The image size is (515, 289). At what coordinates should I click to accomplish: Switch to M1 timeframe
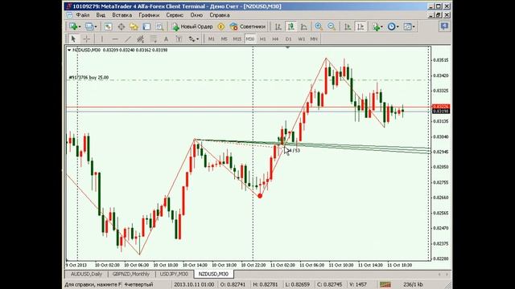[x=211, y=39]
